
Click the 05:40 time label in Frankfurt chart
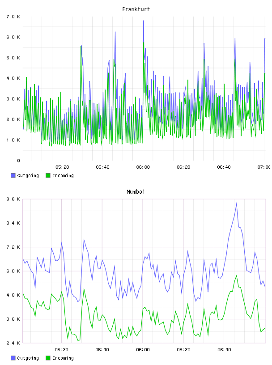pyautogui.click(x=102, y=167)
